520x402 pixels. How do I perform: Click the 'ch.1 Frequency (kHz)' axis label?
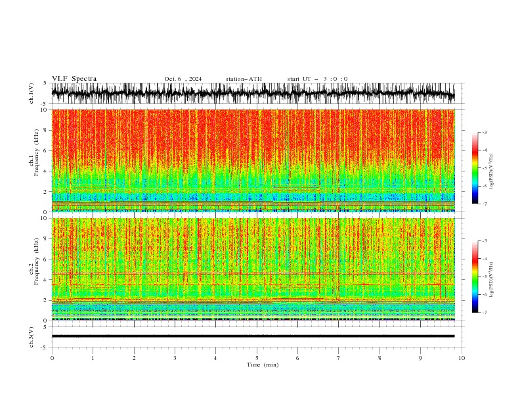pos(34,152)
